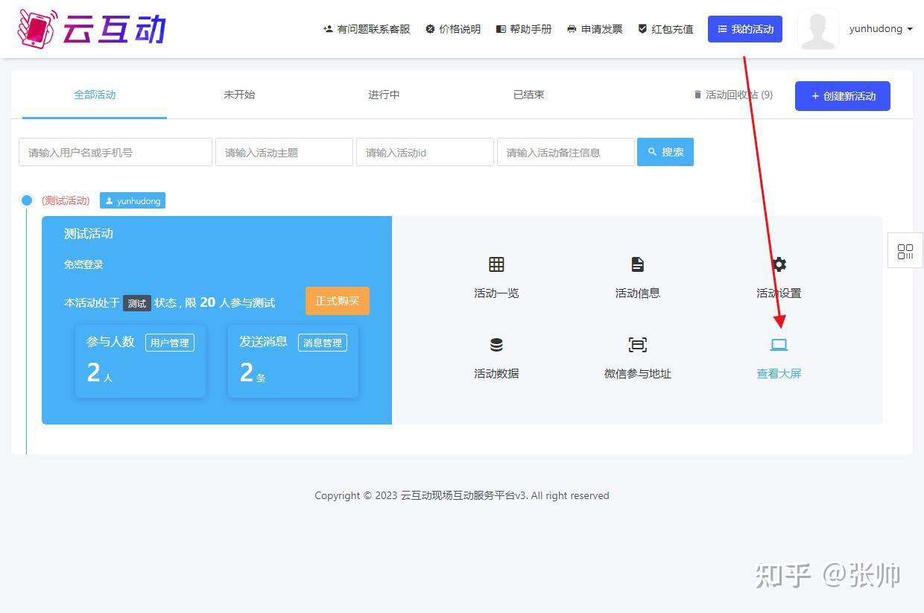This screenshot has width=924, height=613.
Task: Click the activity theme search input field
Action: click(x=284, y=152)
